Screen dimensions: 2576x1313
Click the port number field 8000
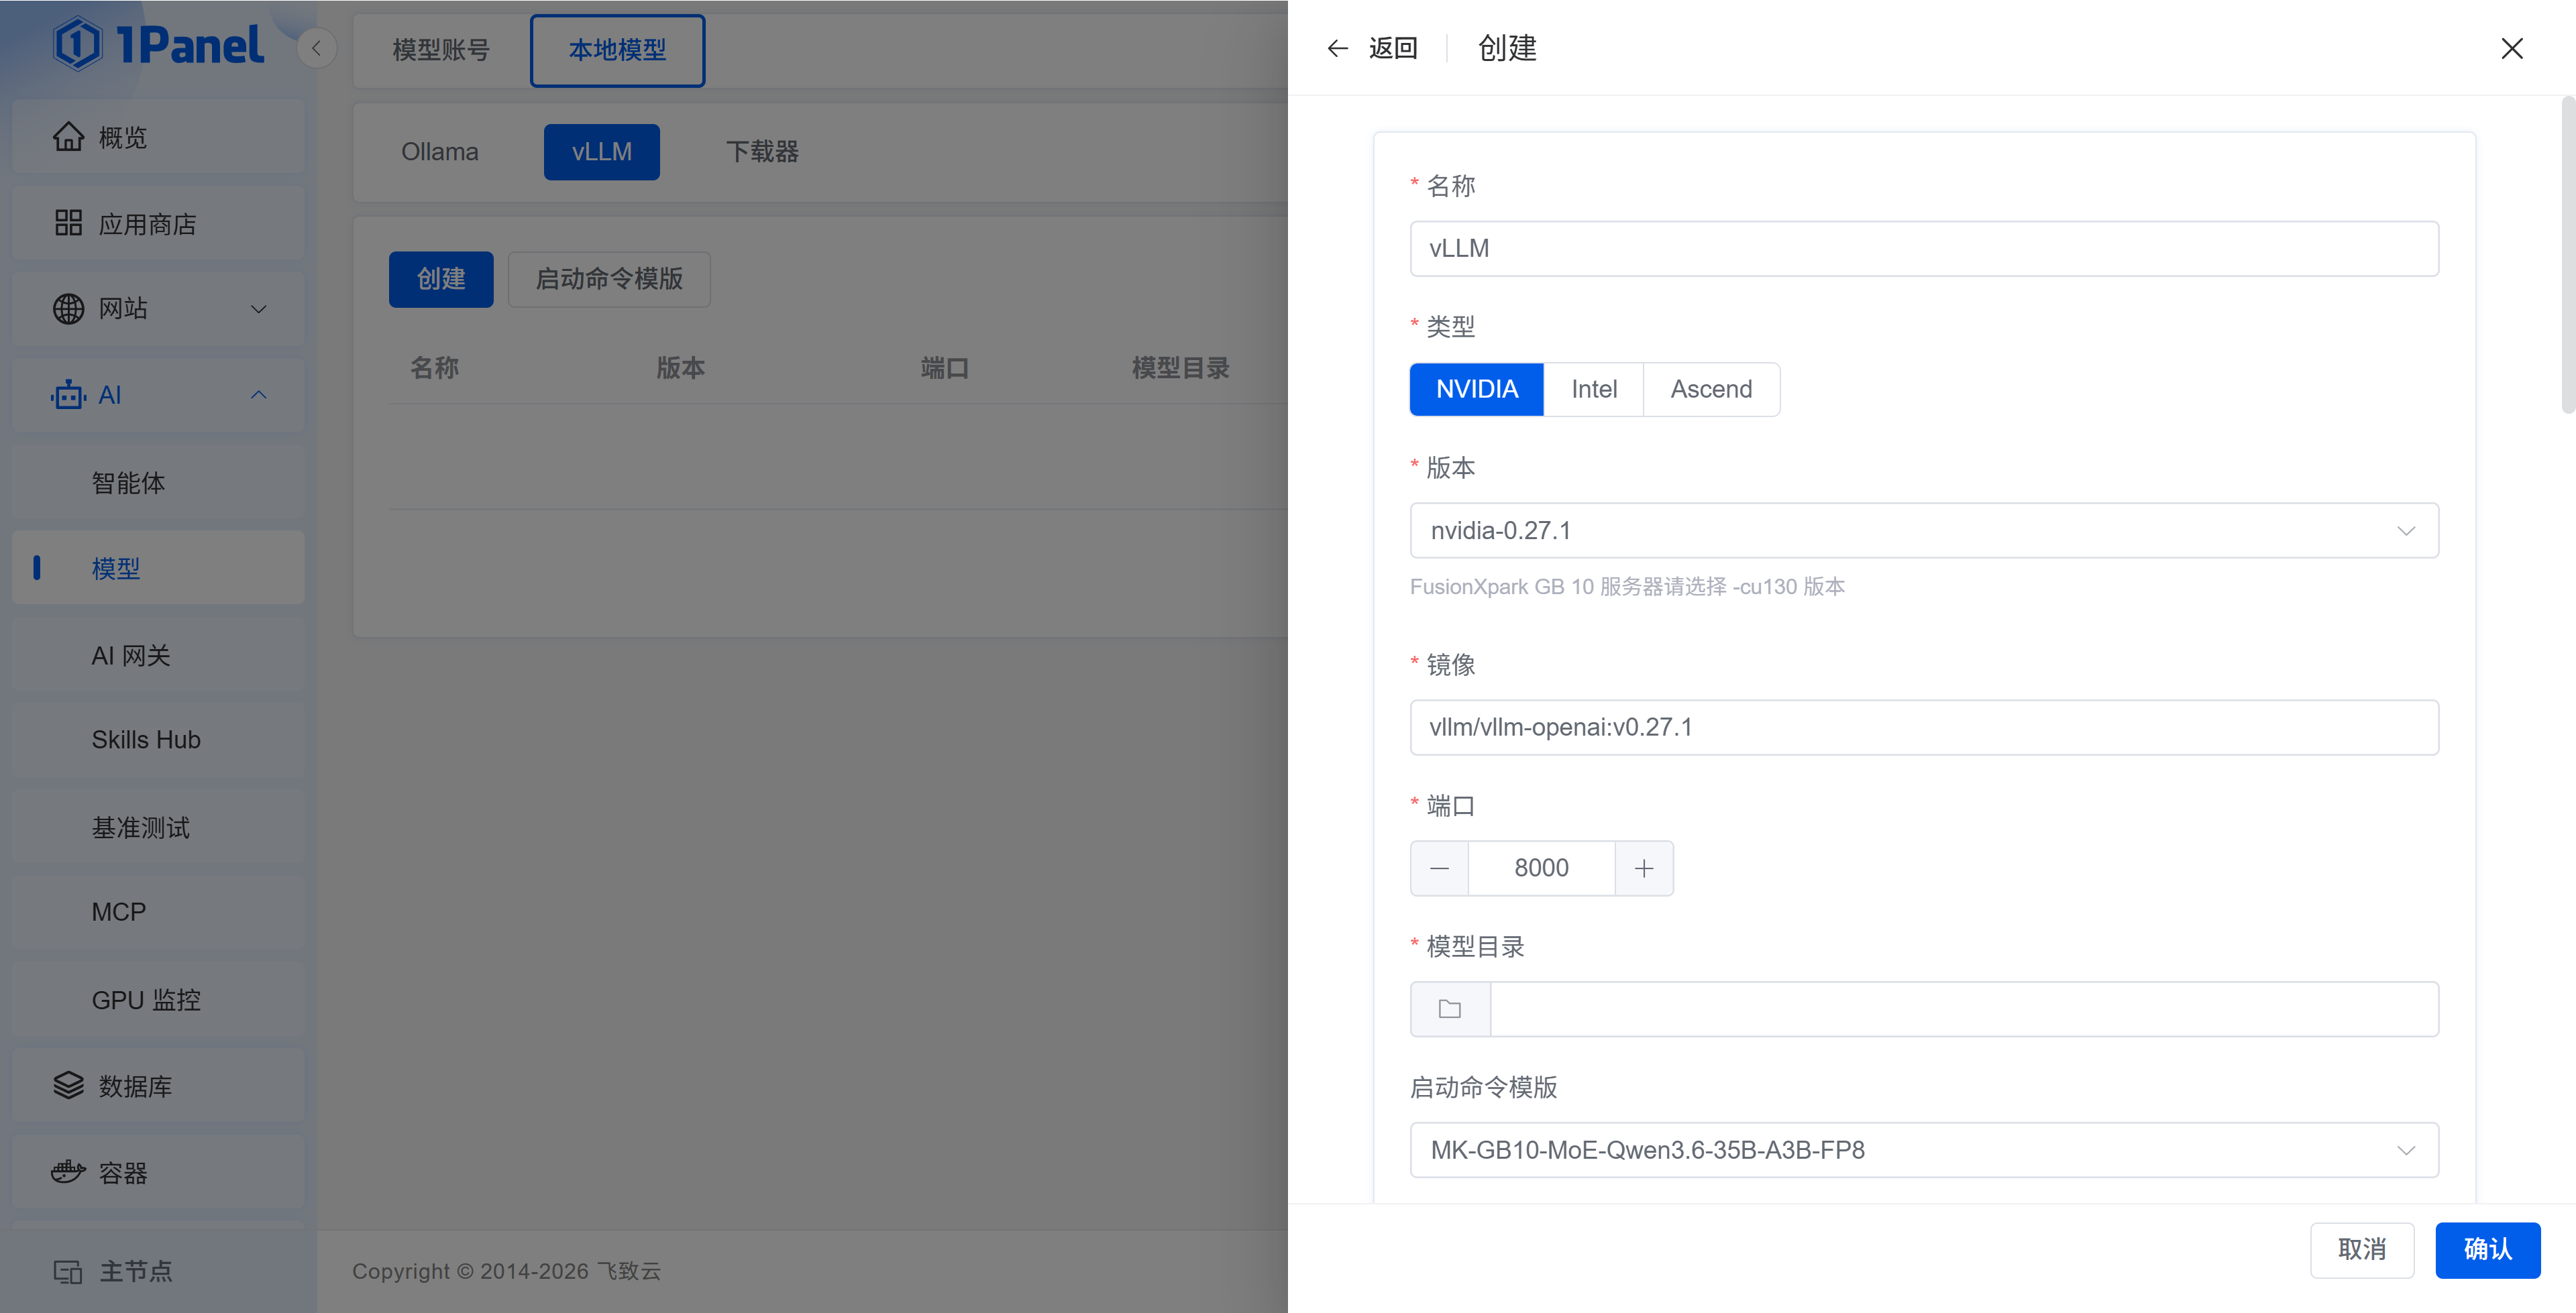click(1542, 868)
